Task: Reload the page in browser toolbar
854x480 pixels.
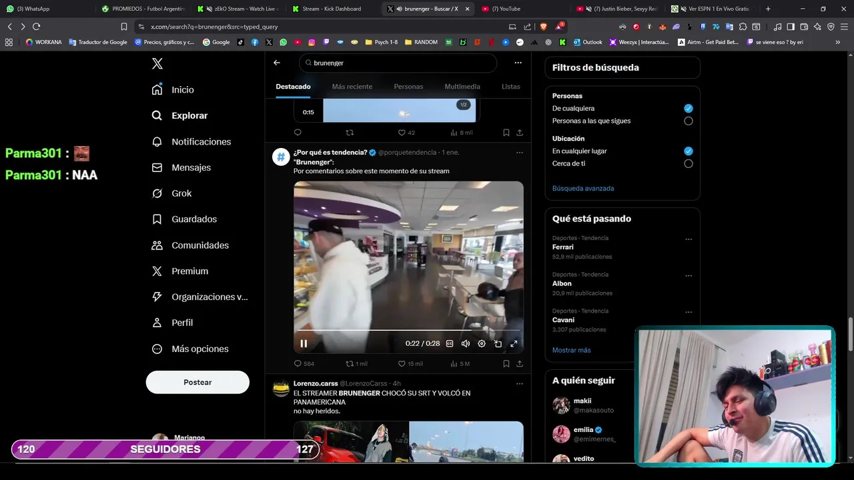Action: coord(36,27)
